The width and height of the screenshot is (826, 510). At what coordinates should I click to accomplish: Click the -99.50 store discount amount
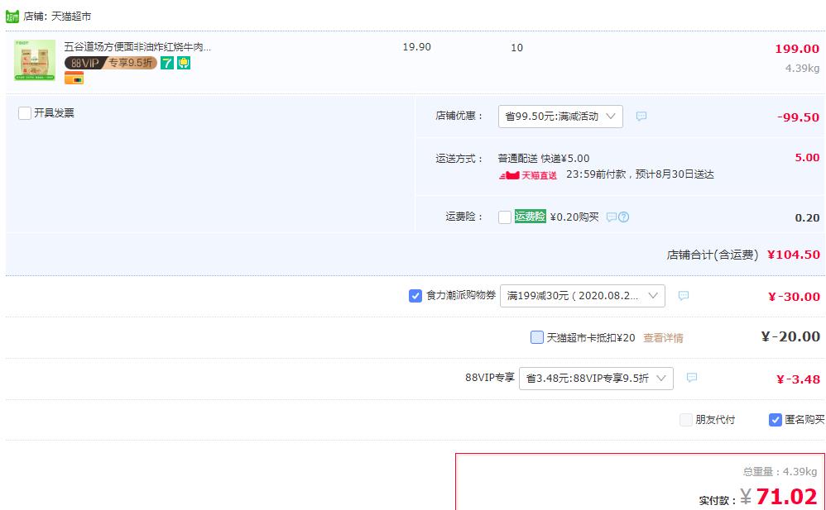(x=798, y=117)
